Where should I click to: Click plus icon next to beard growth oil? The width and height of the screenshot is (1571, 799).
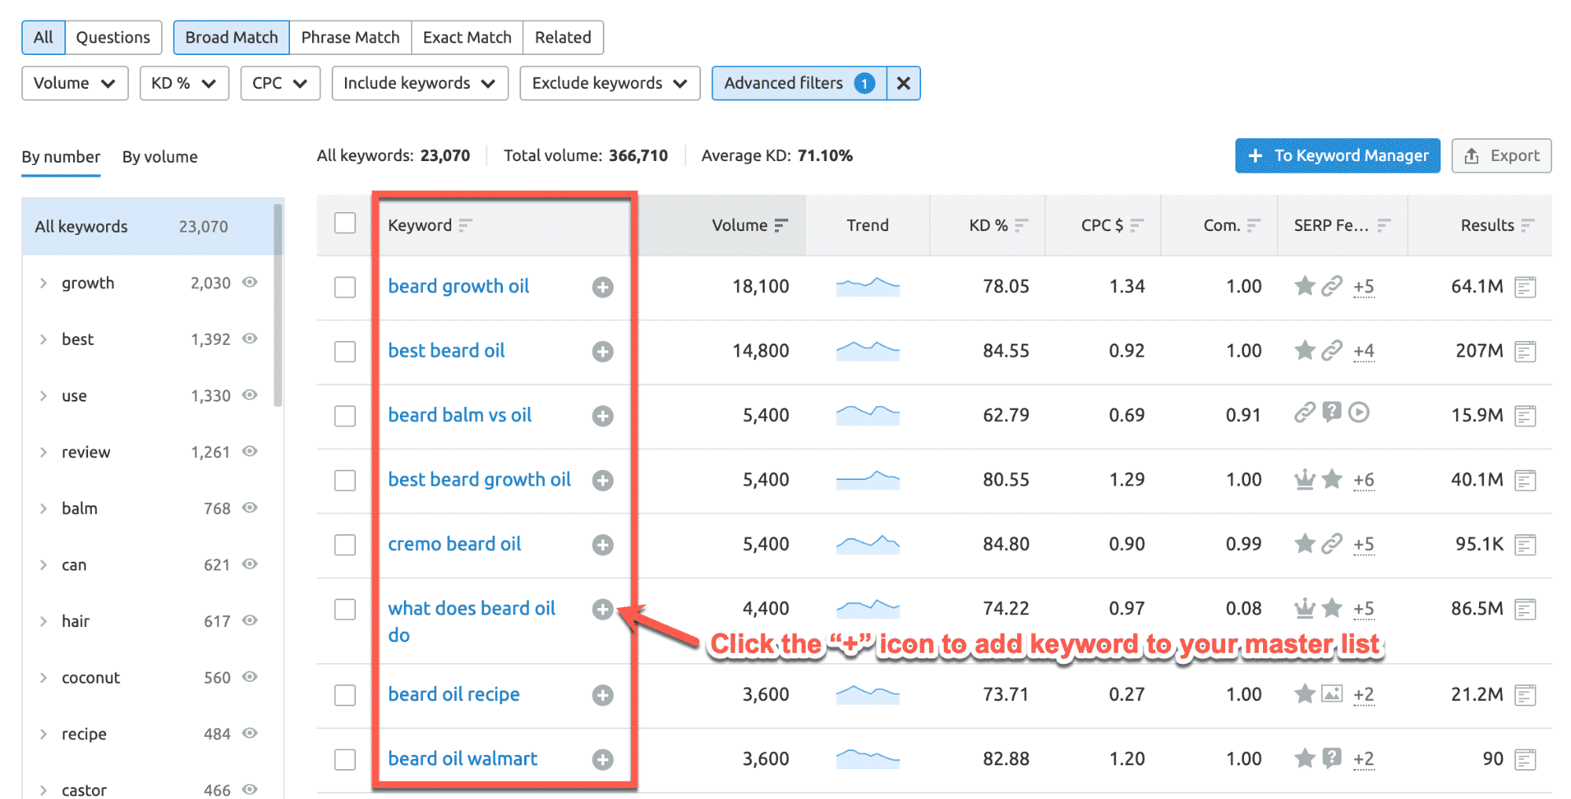(x=602, y=288)
